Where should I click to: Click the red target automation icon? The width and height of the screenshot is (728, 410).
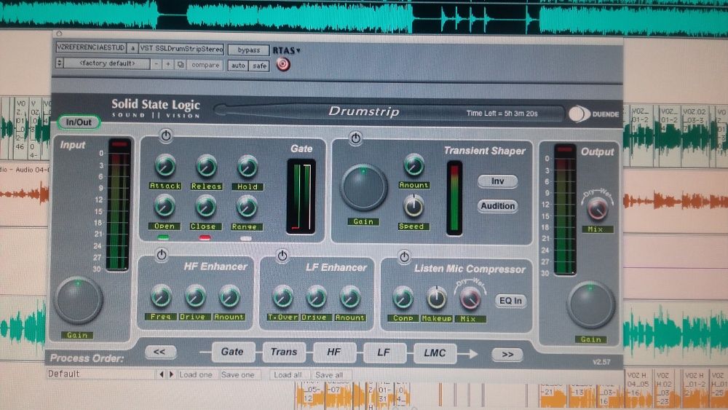(283, 65)
